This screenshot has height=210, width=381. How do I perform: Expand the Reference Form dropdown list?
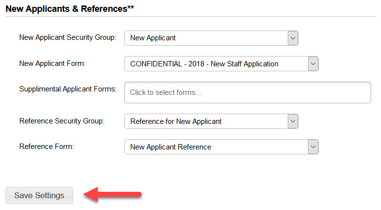[x=221, y=147]
